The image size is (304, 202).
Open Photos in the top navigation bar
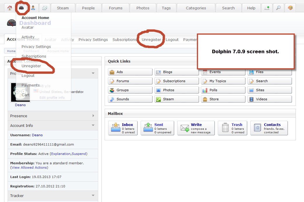pos(143,8)
